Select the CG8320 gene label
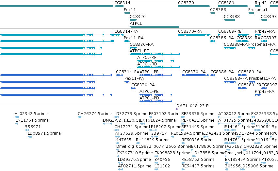Screen dimensions: 278x171 point(138,17)
